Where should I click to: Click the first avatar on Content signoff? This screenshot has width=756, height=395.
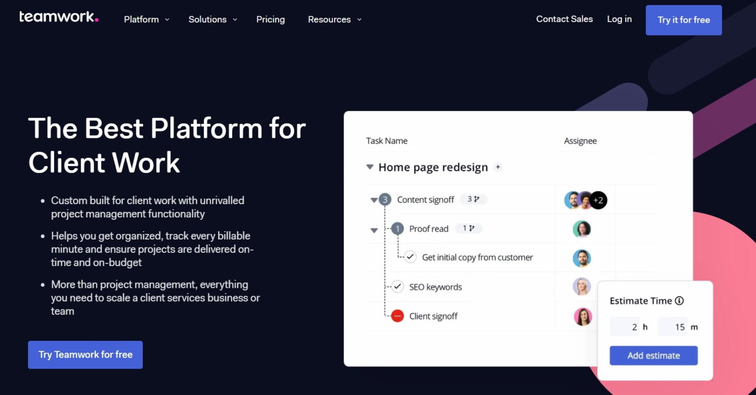pos(572,200)
